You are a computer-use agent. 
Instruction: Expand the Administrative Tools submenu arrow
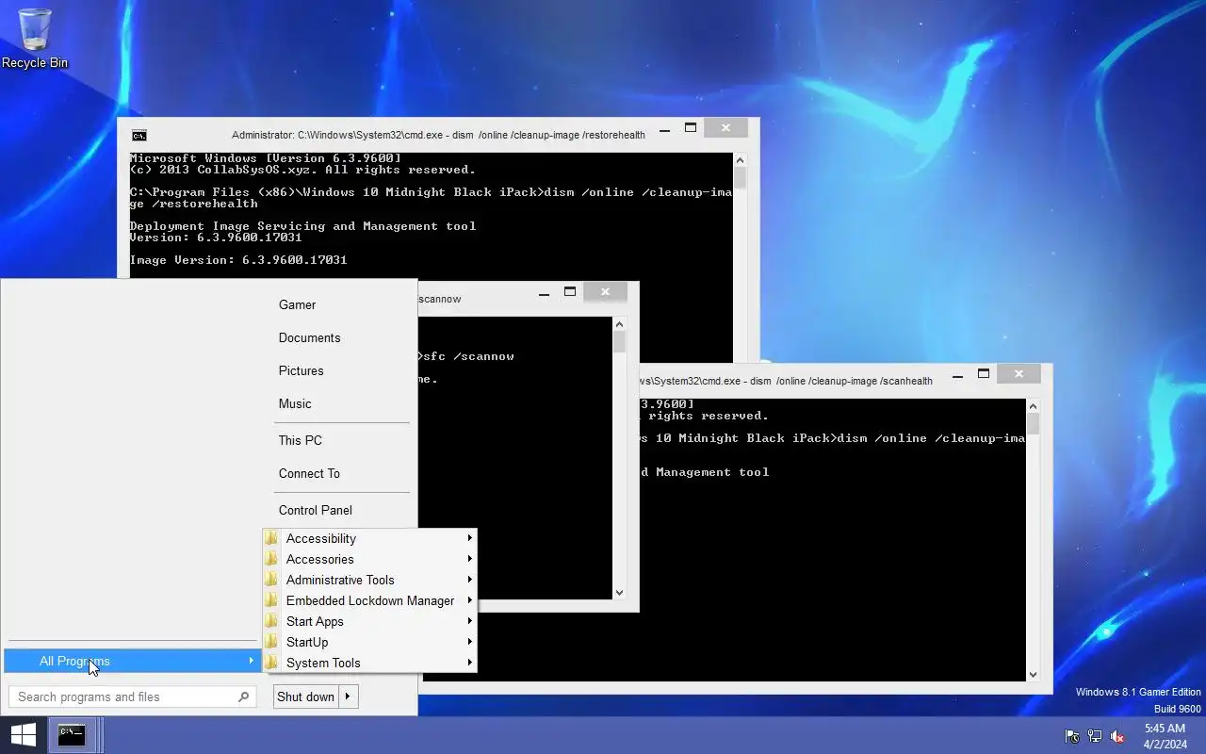click(469, 580)
